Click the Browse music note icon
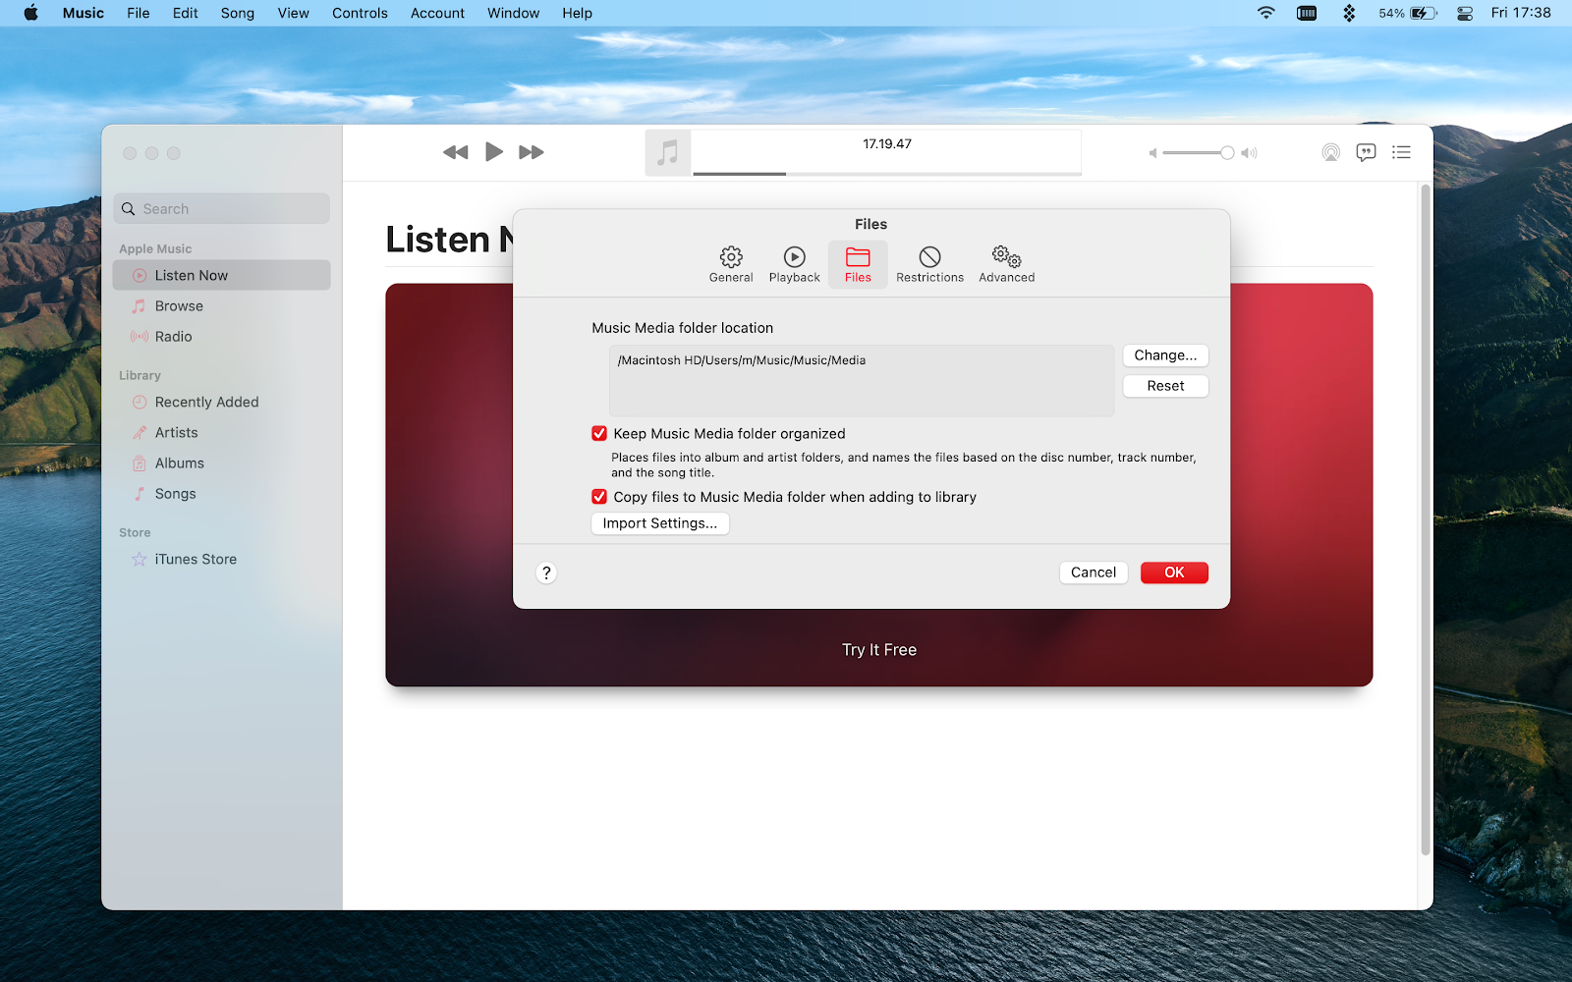 (140, 306)
